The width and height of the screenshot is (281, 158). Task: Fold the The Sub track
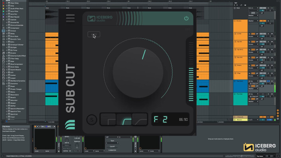[235, 94]
